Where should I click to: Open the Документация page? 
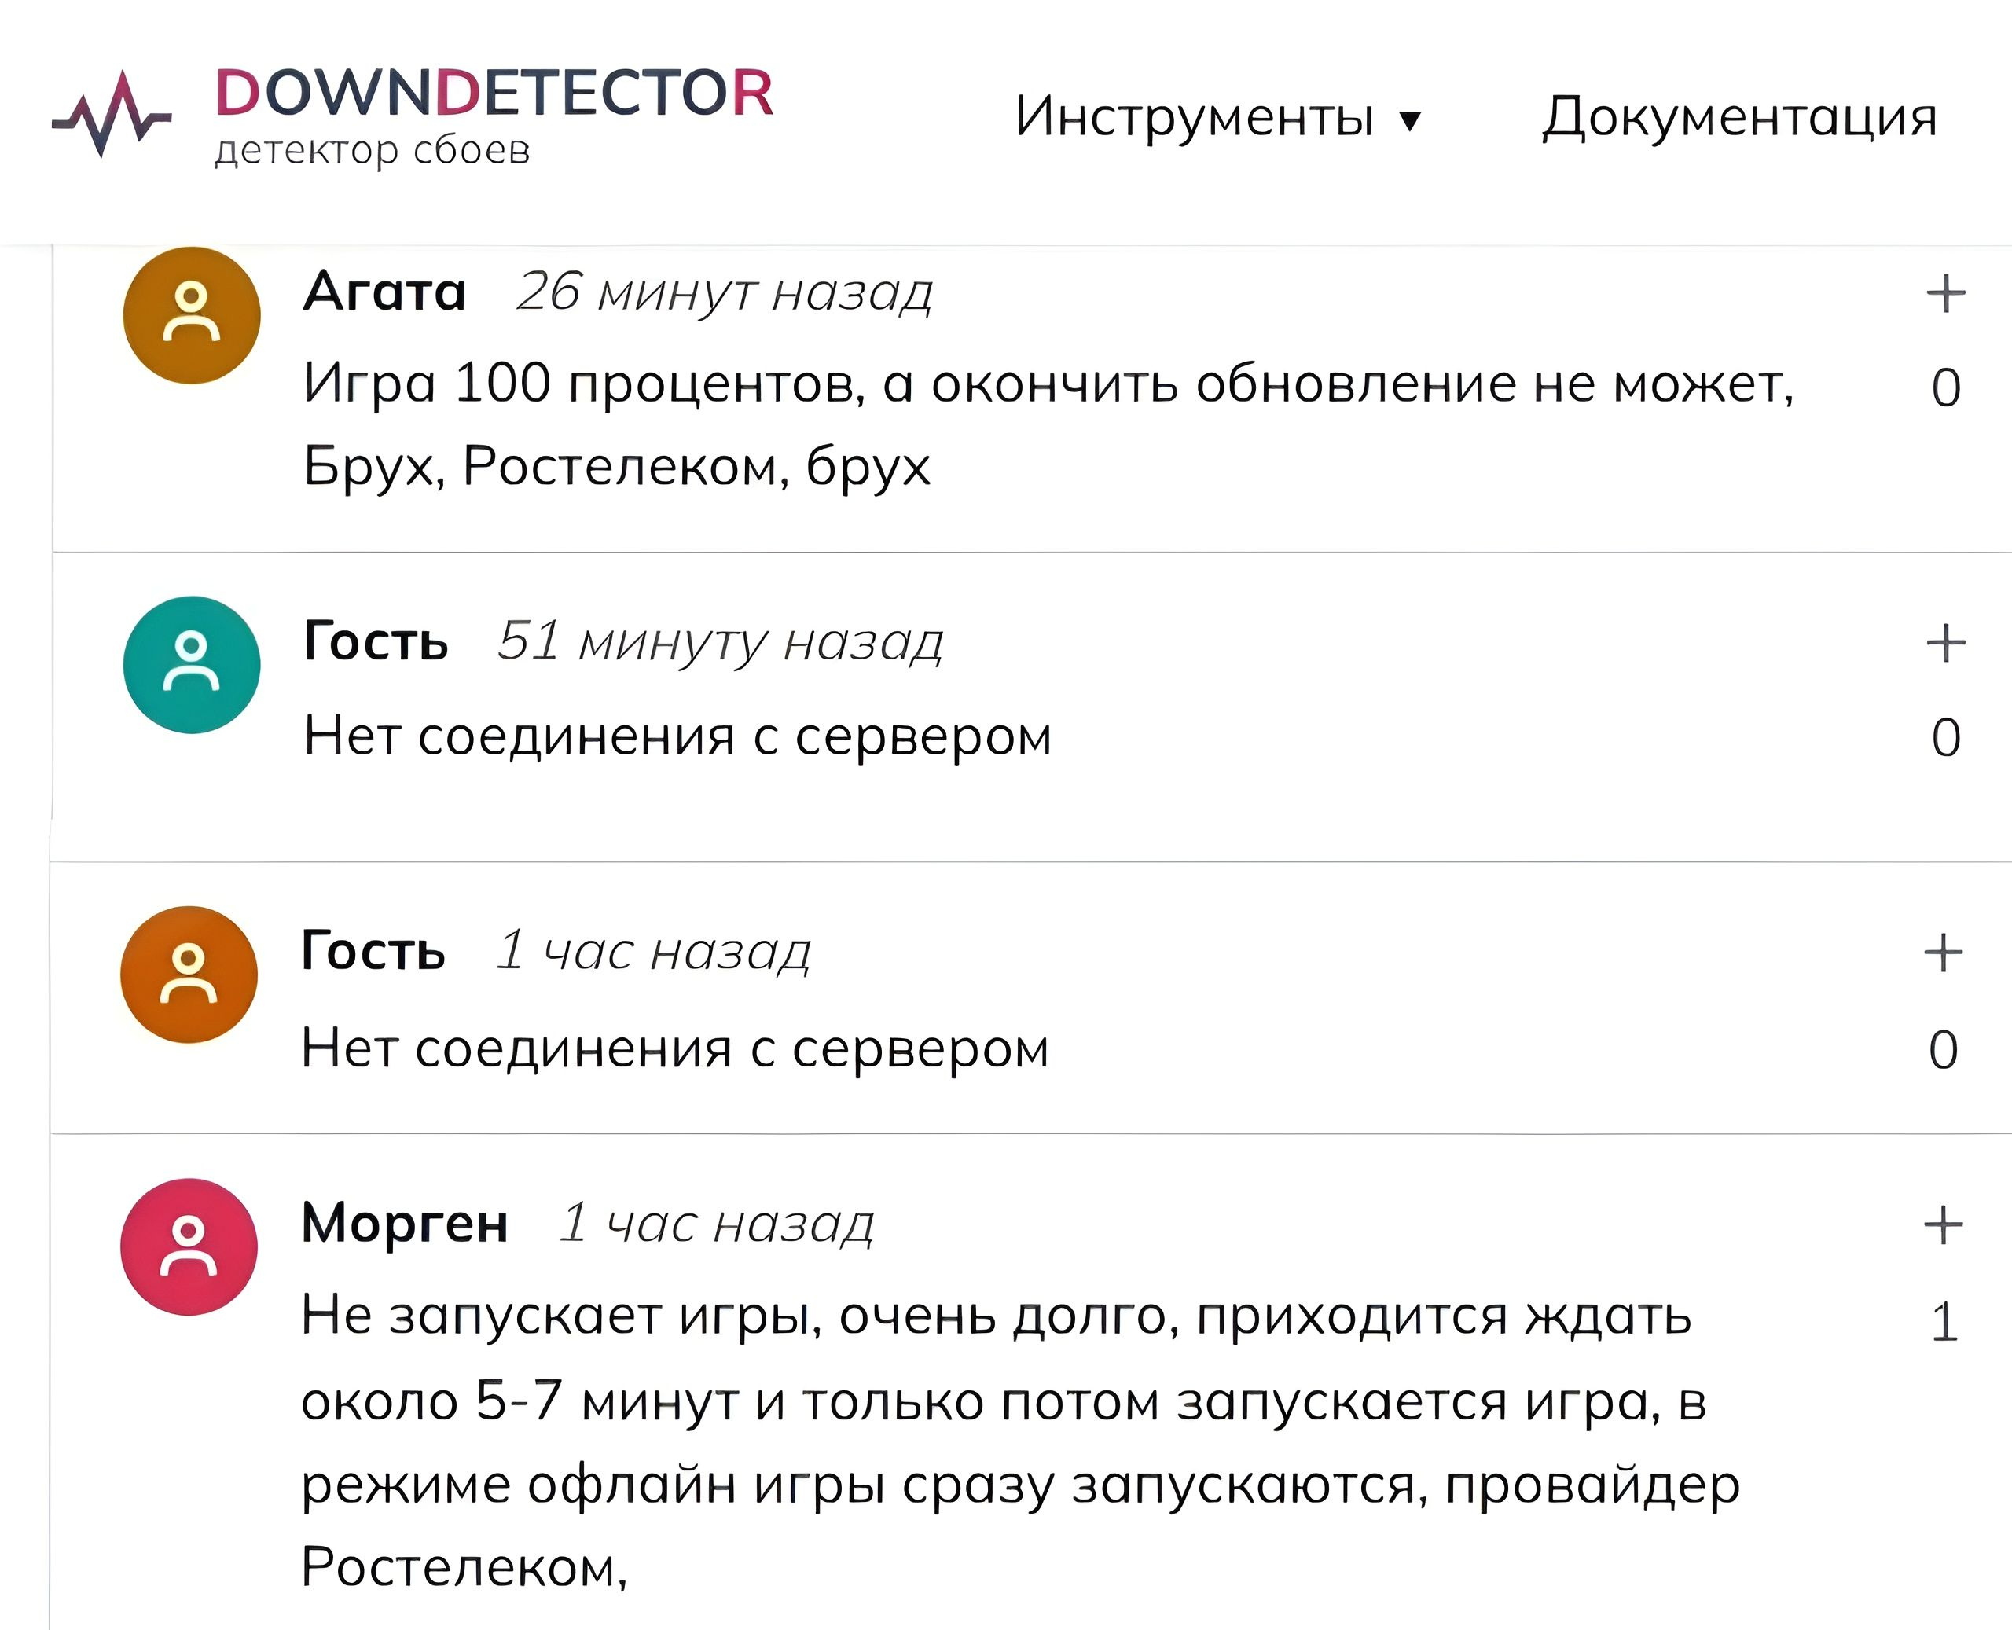click(x=1740, y=117)
